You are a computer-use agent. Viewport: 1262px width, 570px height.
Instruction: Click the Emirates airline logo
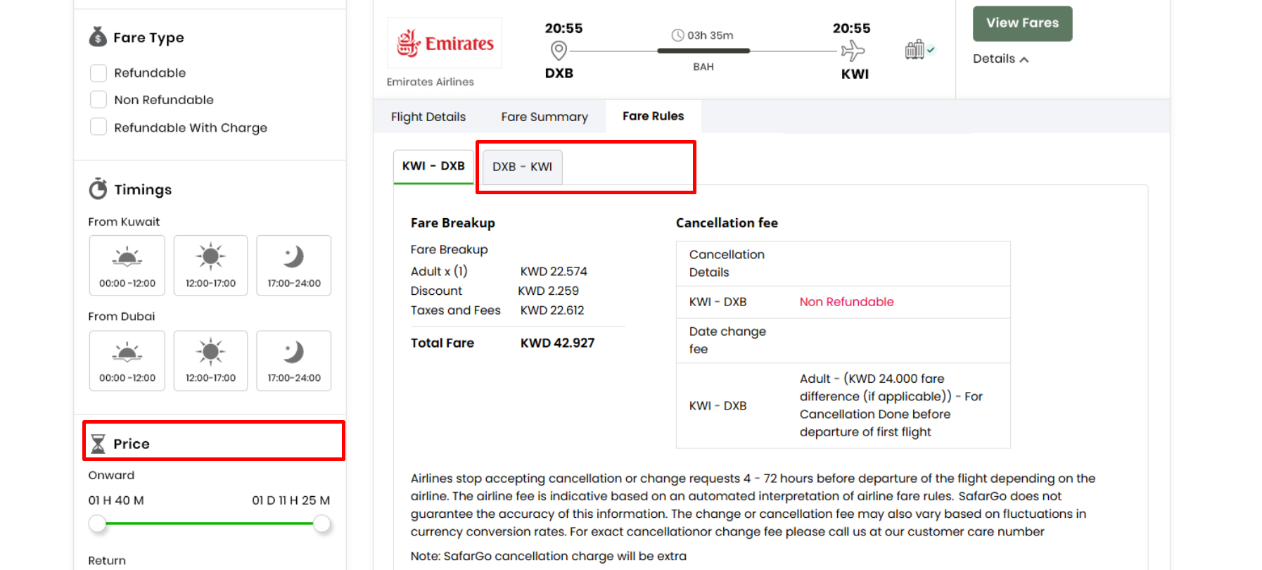tap(445, 43)
